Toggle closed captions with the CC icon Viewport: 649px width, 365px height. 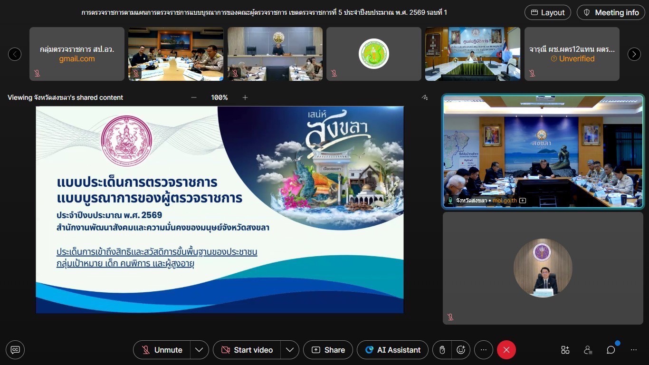tap(15, 350)
